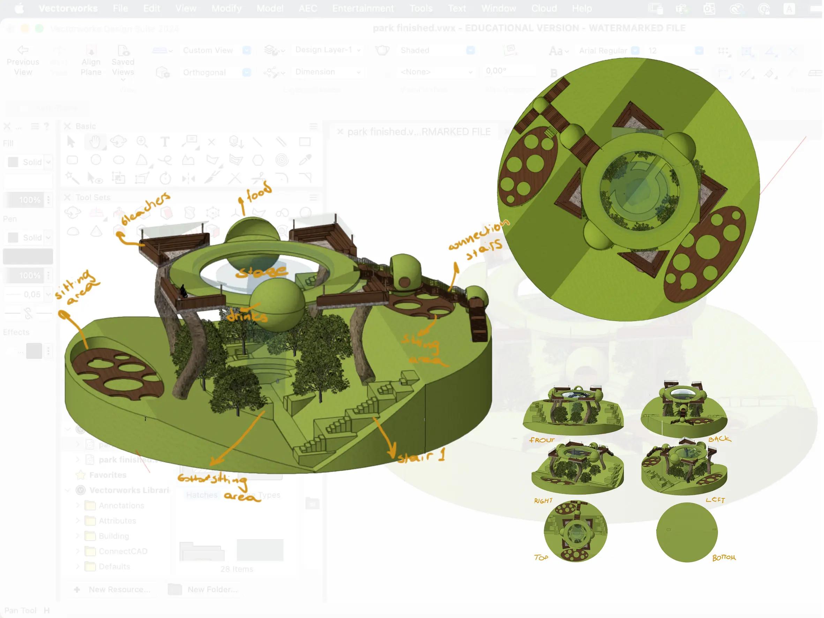Choose the Text tool
824x618 pixels.
click(x=165, y=142)
